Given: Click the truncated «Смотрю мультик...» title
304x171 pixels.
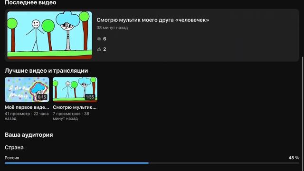Looking at the screenshot, I should (75, 107).
